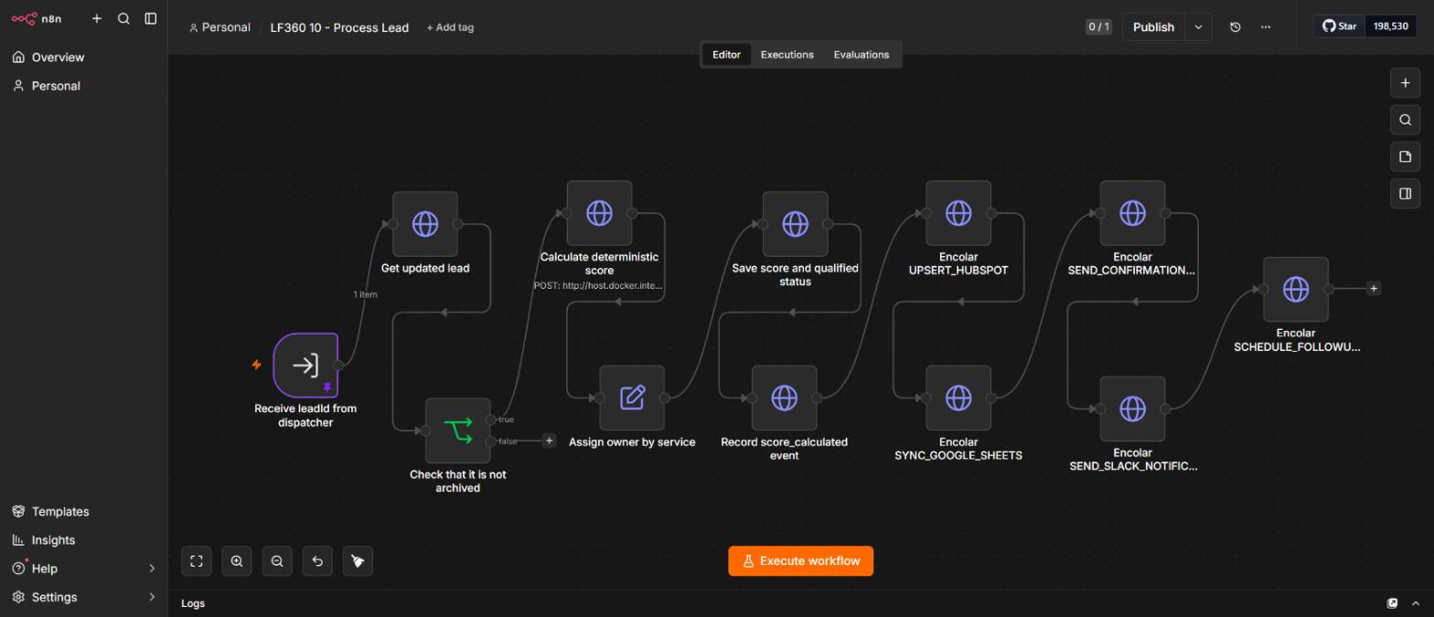Click pop-out logs icon
1434x617 pixels.
(x=1392, y=603)
